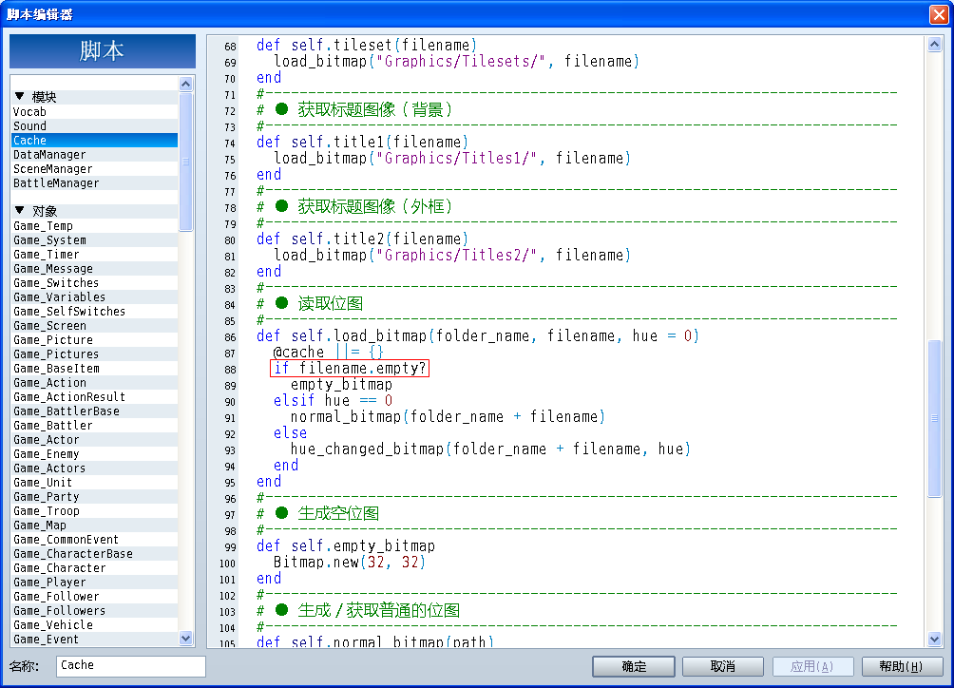Image resolution: width=954 pixels, height=688 pixels.
Task: Select Game_Variables in script list
Action: tap(94, 297)
